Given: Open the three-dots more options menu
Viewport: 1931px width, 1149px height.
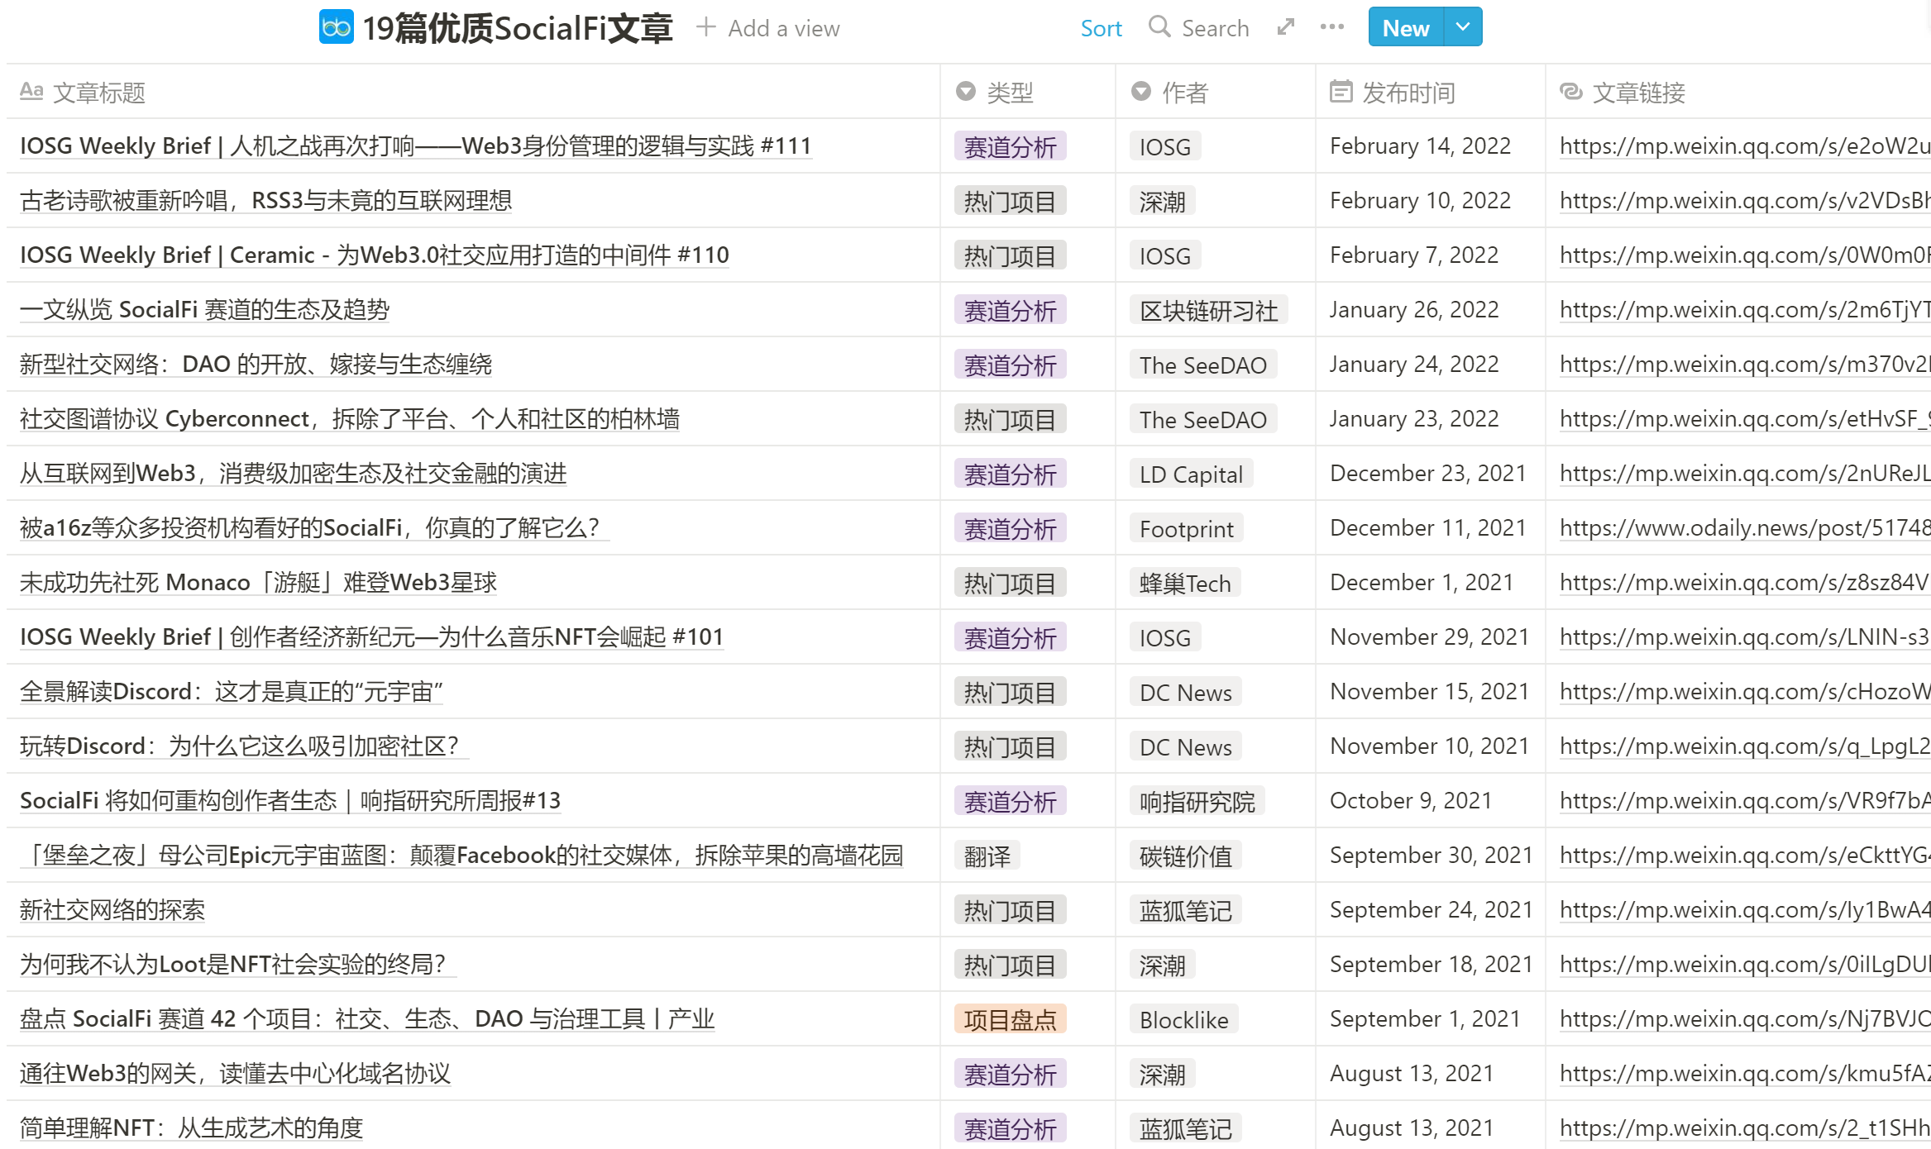Looking at the screenshot, I should pyautogui.click(x=1332, y=27).
